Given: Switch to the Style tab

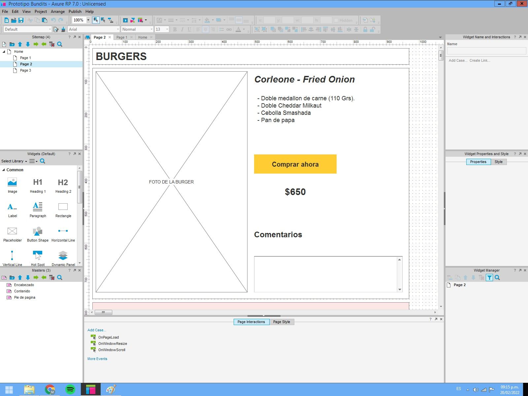Looking at the screenshot, I should click(x=498, y=162).
